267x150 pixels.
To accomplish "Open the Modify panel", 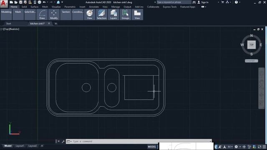I will point(54,15).
